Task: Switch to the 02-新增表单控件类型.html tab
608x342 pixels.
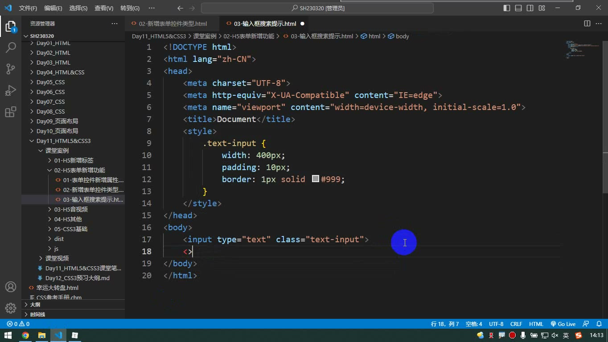Action: point(173,24)
